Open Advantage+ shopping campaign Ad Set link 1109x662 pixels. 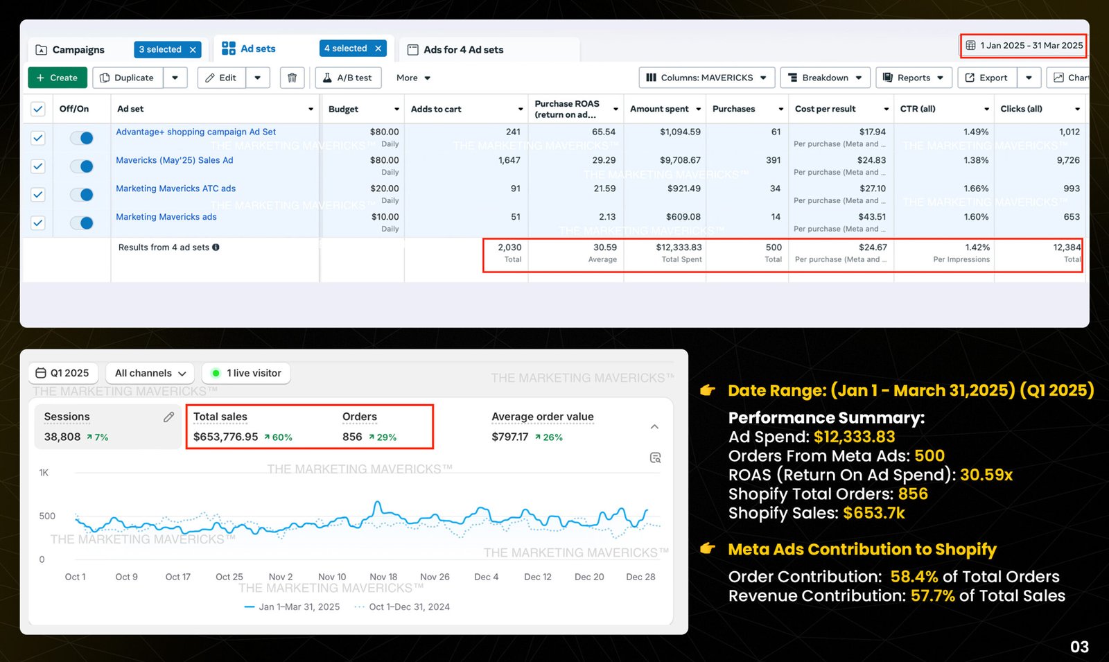[x=195, y=132]
